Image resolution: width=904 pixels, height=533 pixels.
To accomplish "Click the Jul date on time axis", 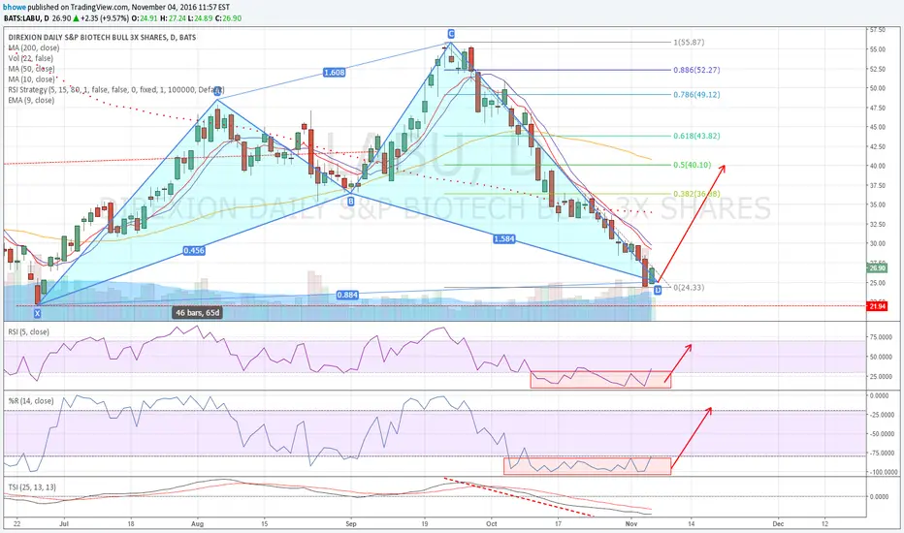I will pyautogui.click(x=63, y=523).
